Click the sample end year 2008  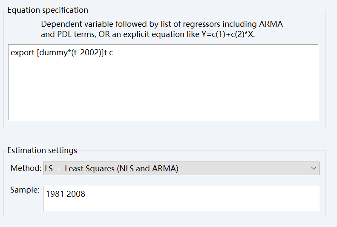(76, 194)
